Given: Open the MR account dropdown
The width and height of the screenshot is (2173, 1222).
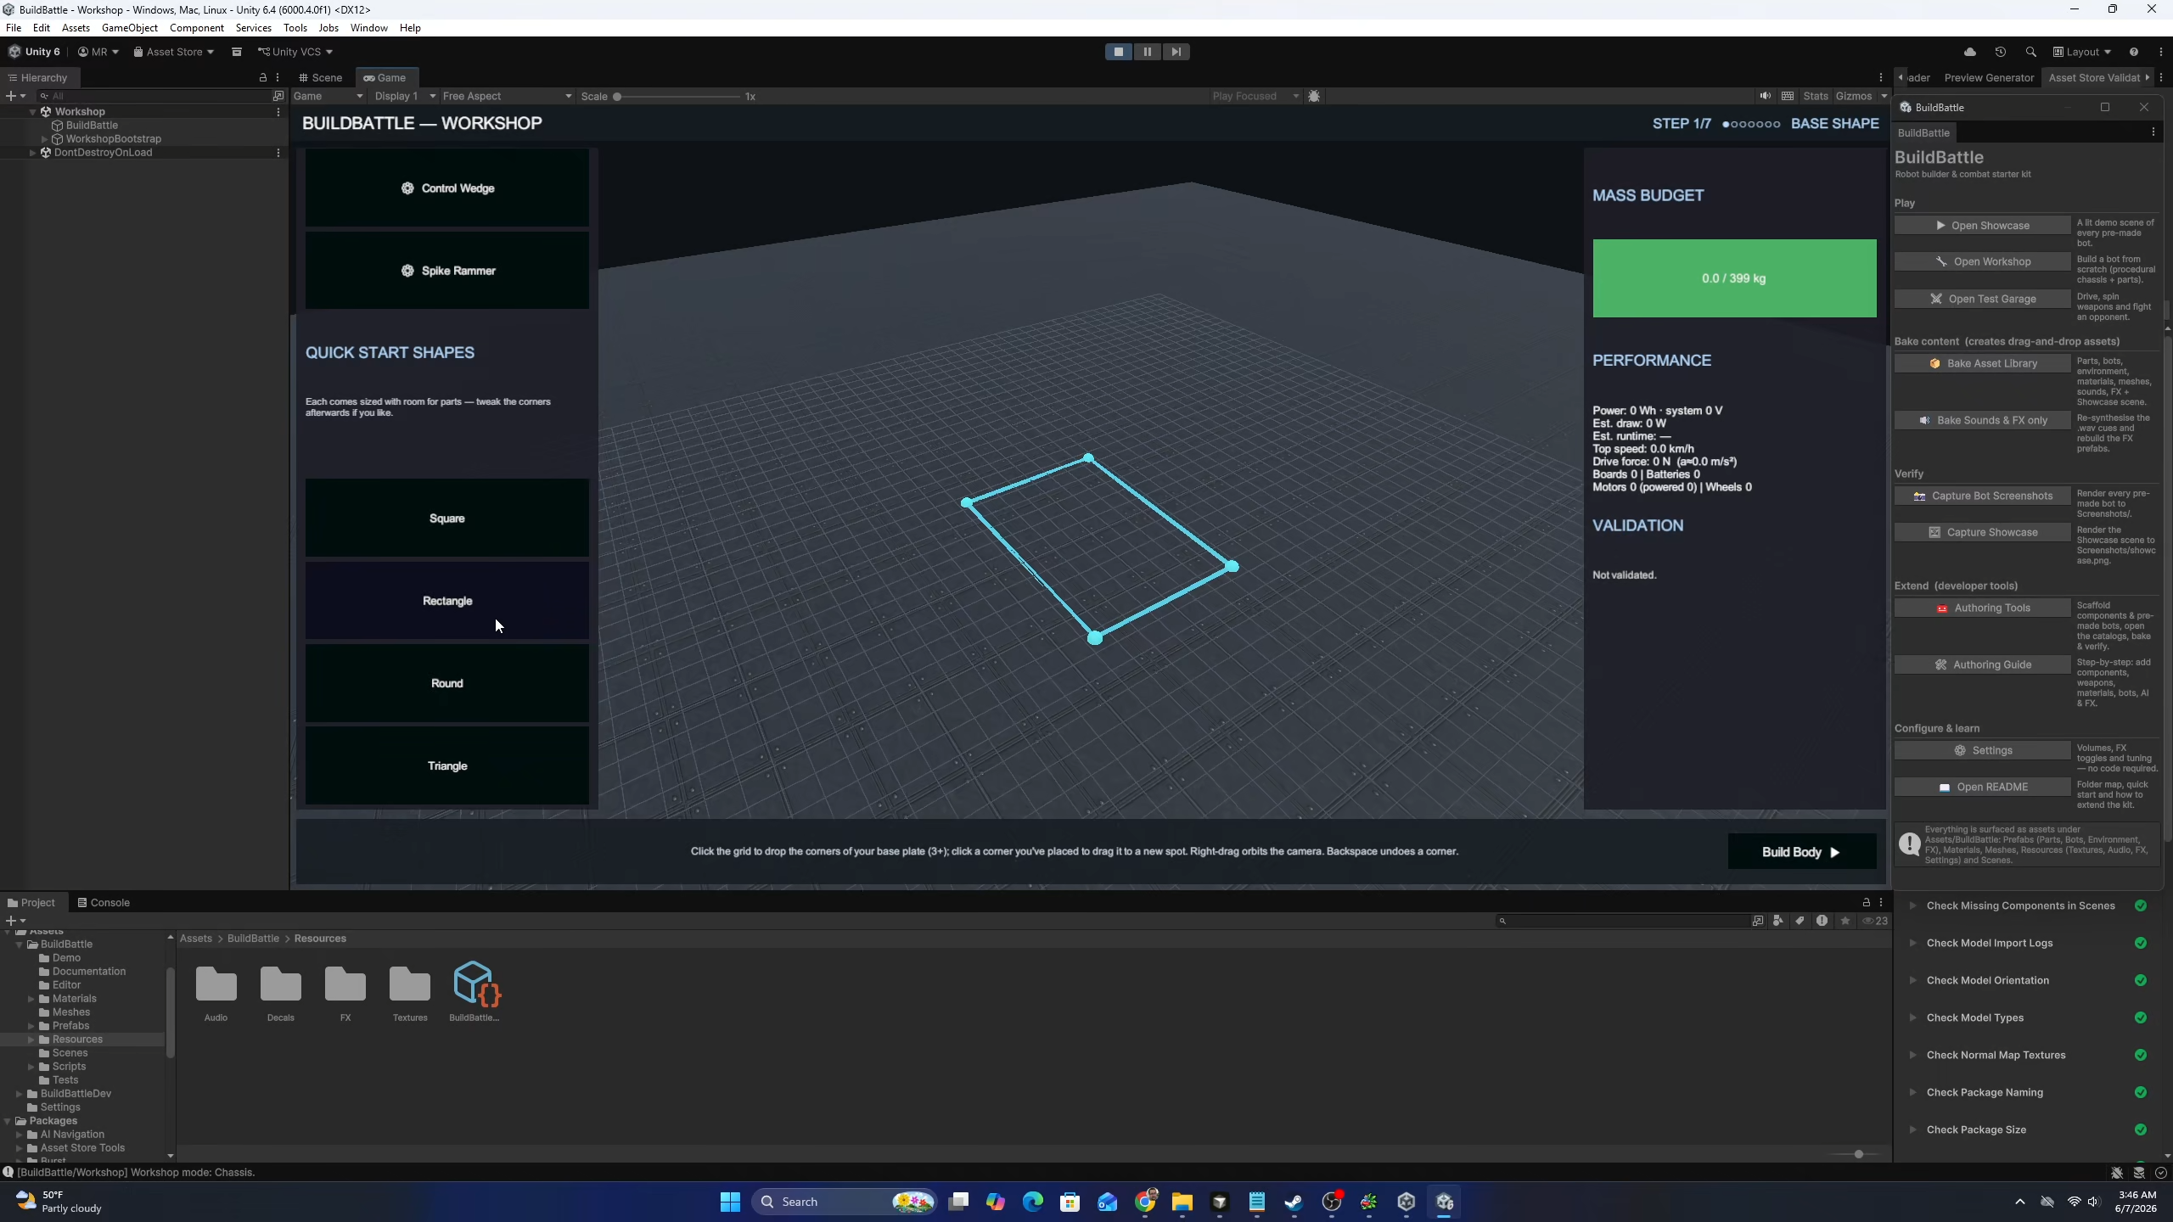Looking at the screenshot, I should click(98, 52).
